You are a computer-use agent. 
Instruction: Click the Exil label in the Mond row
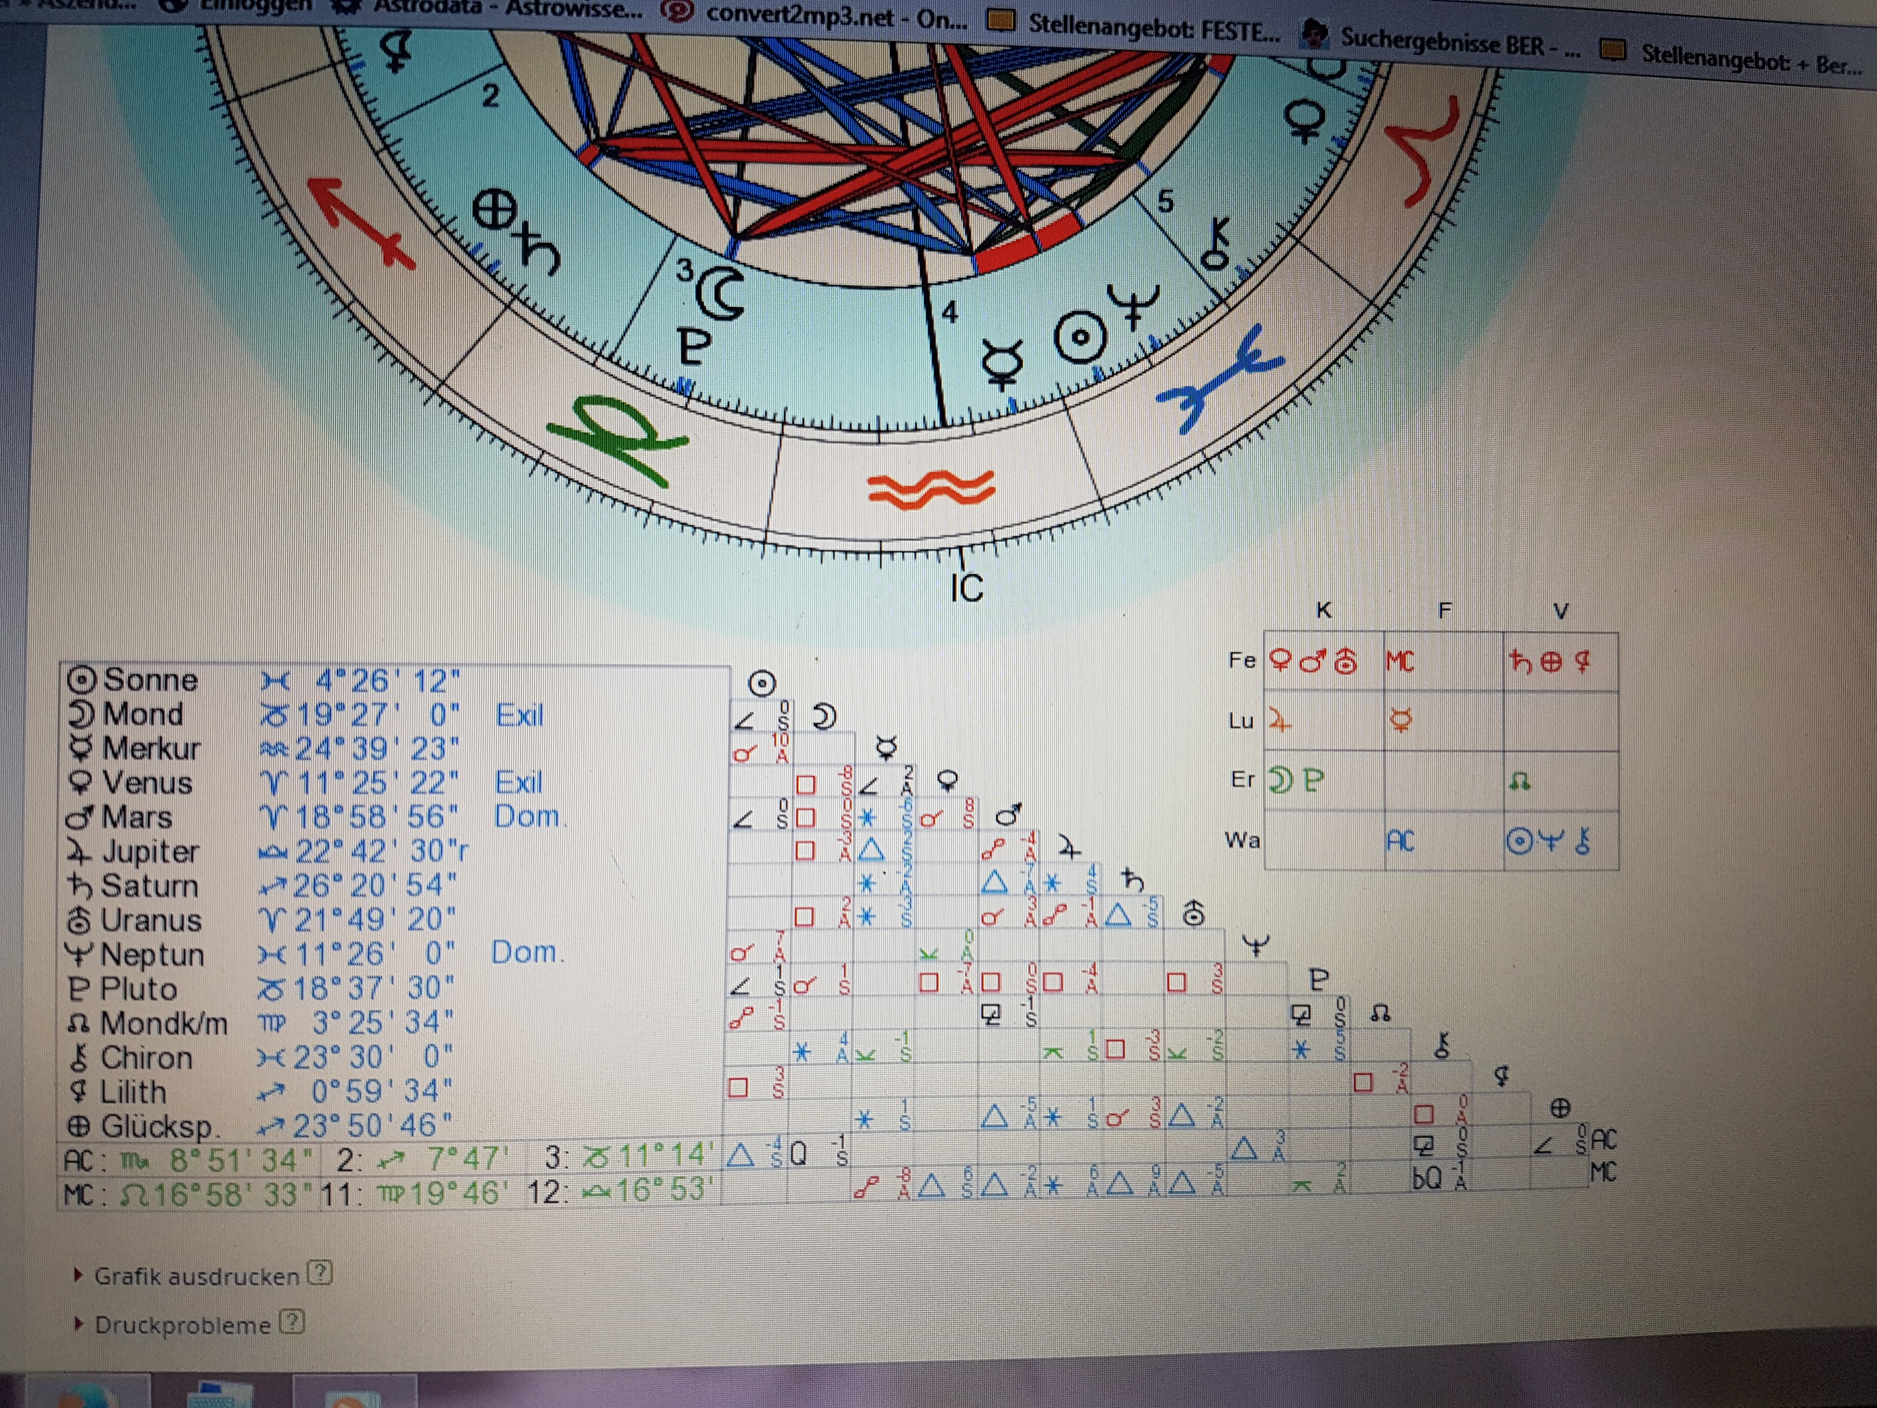coord(520,716)
